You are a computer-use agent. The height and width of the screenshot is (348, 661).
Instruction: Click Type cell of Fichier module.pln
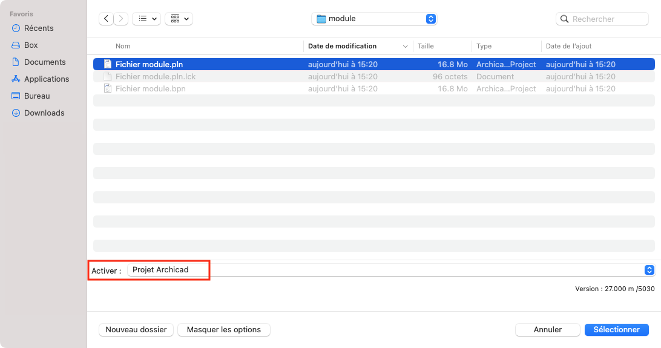pos(506,64)
